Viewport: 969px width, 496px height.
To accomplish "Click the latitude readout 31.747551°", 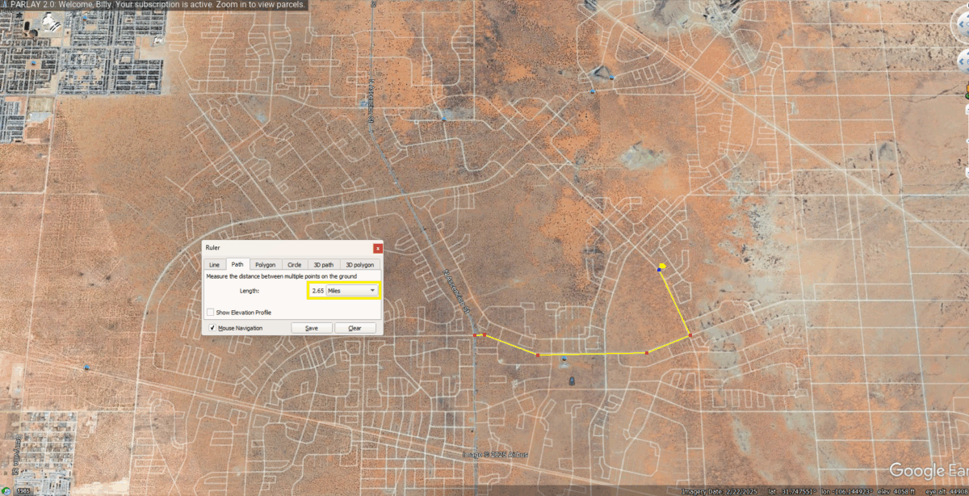I will pyautogui.click(x=791, y=491).
